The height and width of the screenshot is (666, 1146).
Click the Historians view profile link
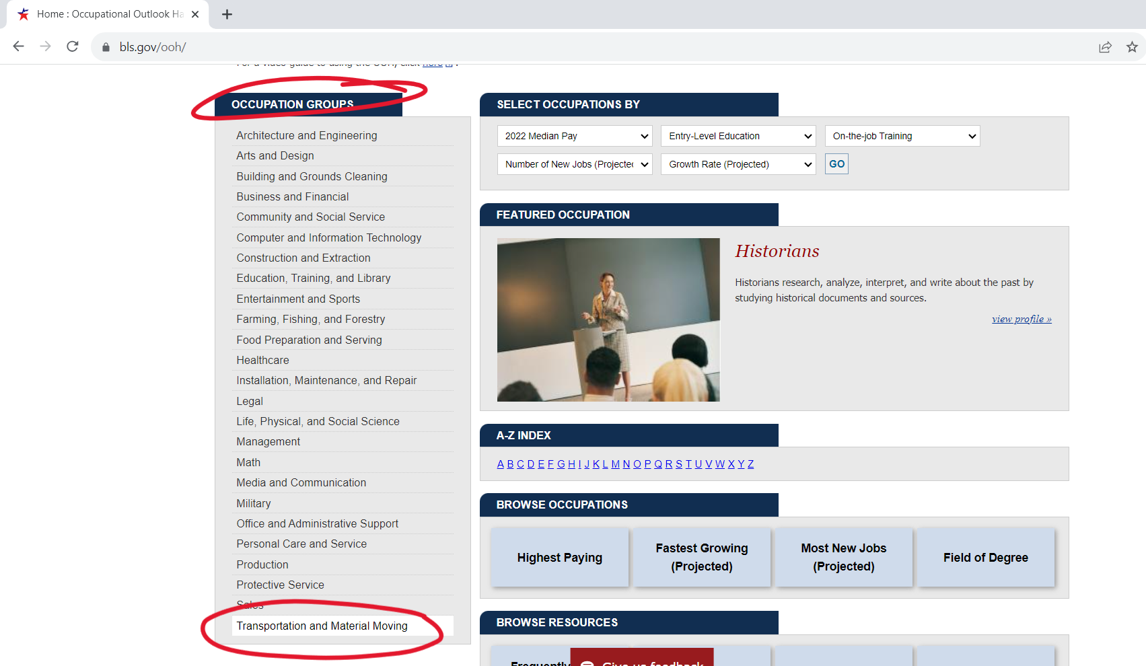[1021, 319]
